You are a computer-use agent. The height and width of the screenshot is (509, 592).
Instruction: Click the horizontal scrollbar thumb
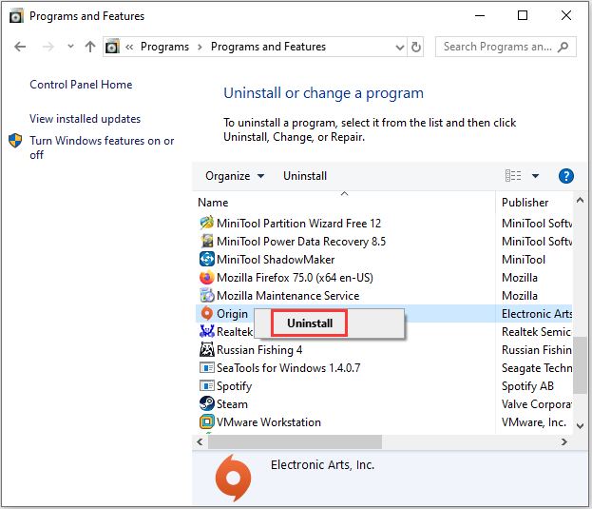point(295,442)
